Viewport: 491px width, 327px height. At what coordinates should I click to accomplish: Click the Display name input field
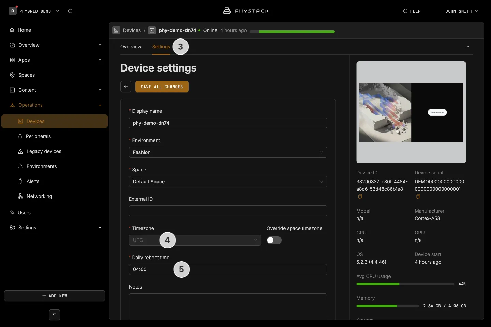coord(228,123)
